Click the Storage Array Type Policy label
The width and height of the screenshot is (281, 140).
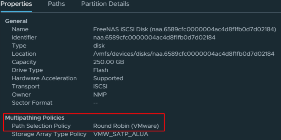click(49, 134)
